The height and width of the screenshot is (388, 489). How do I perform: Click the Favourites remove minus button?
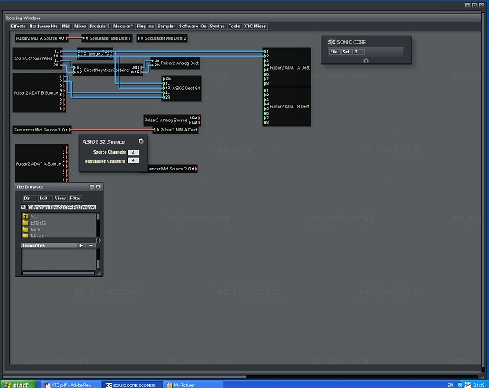coord(91,246)
